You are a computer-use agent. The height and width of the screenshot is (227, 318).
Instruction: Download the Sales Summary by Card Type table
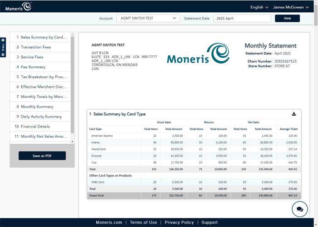point(293,114)
